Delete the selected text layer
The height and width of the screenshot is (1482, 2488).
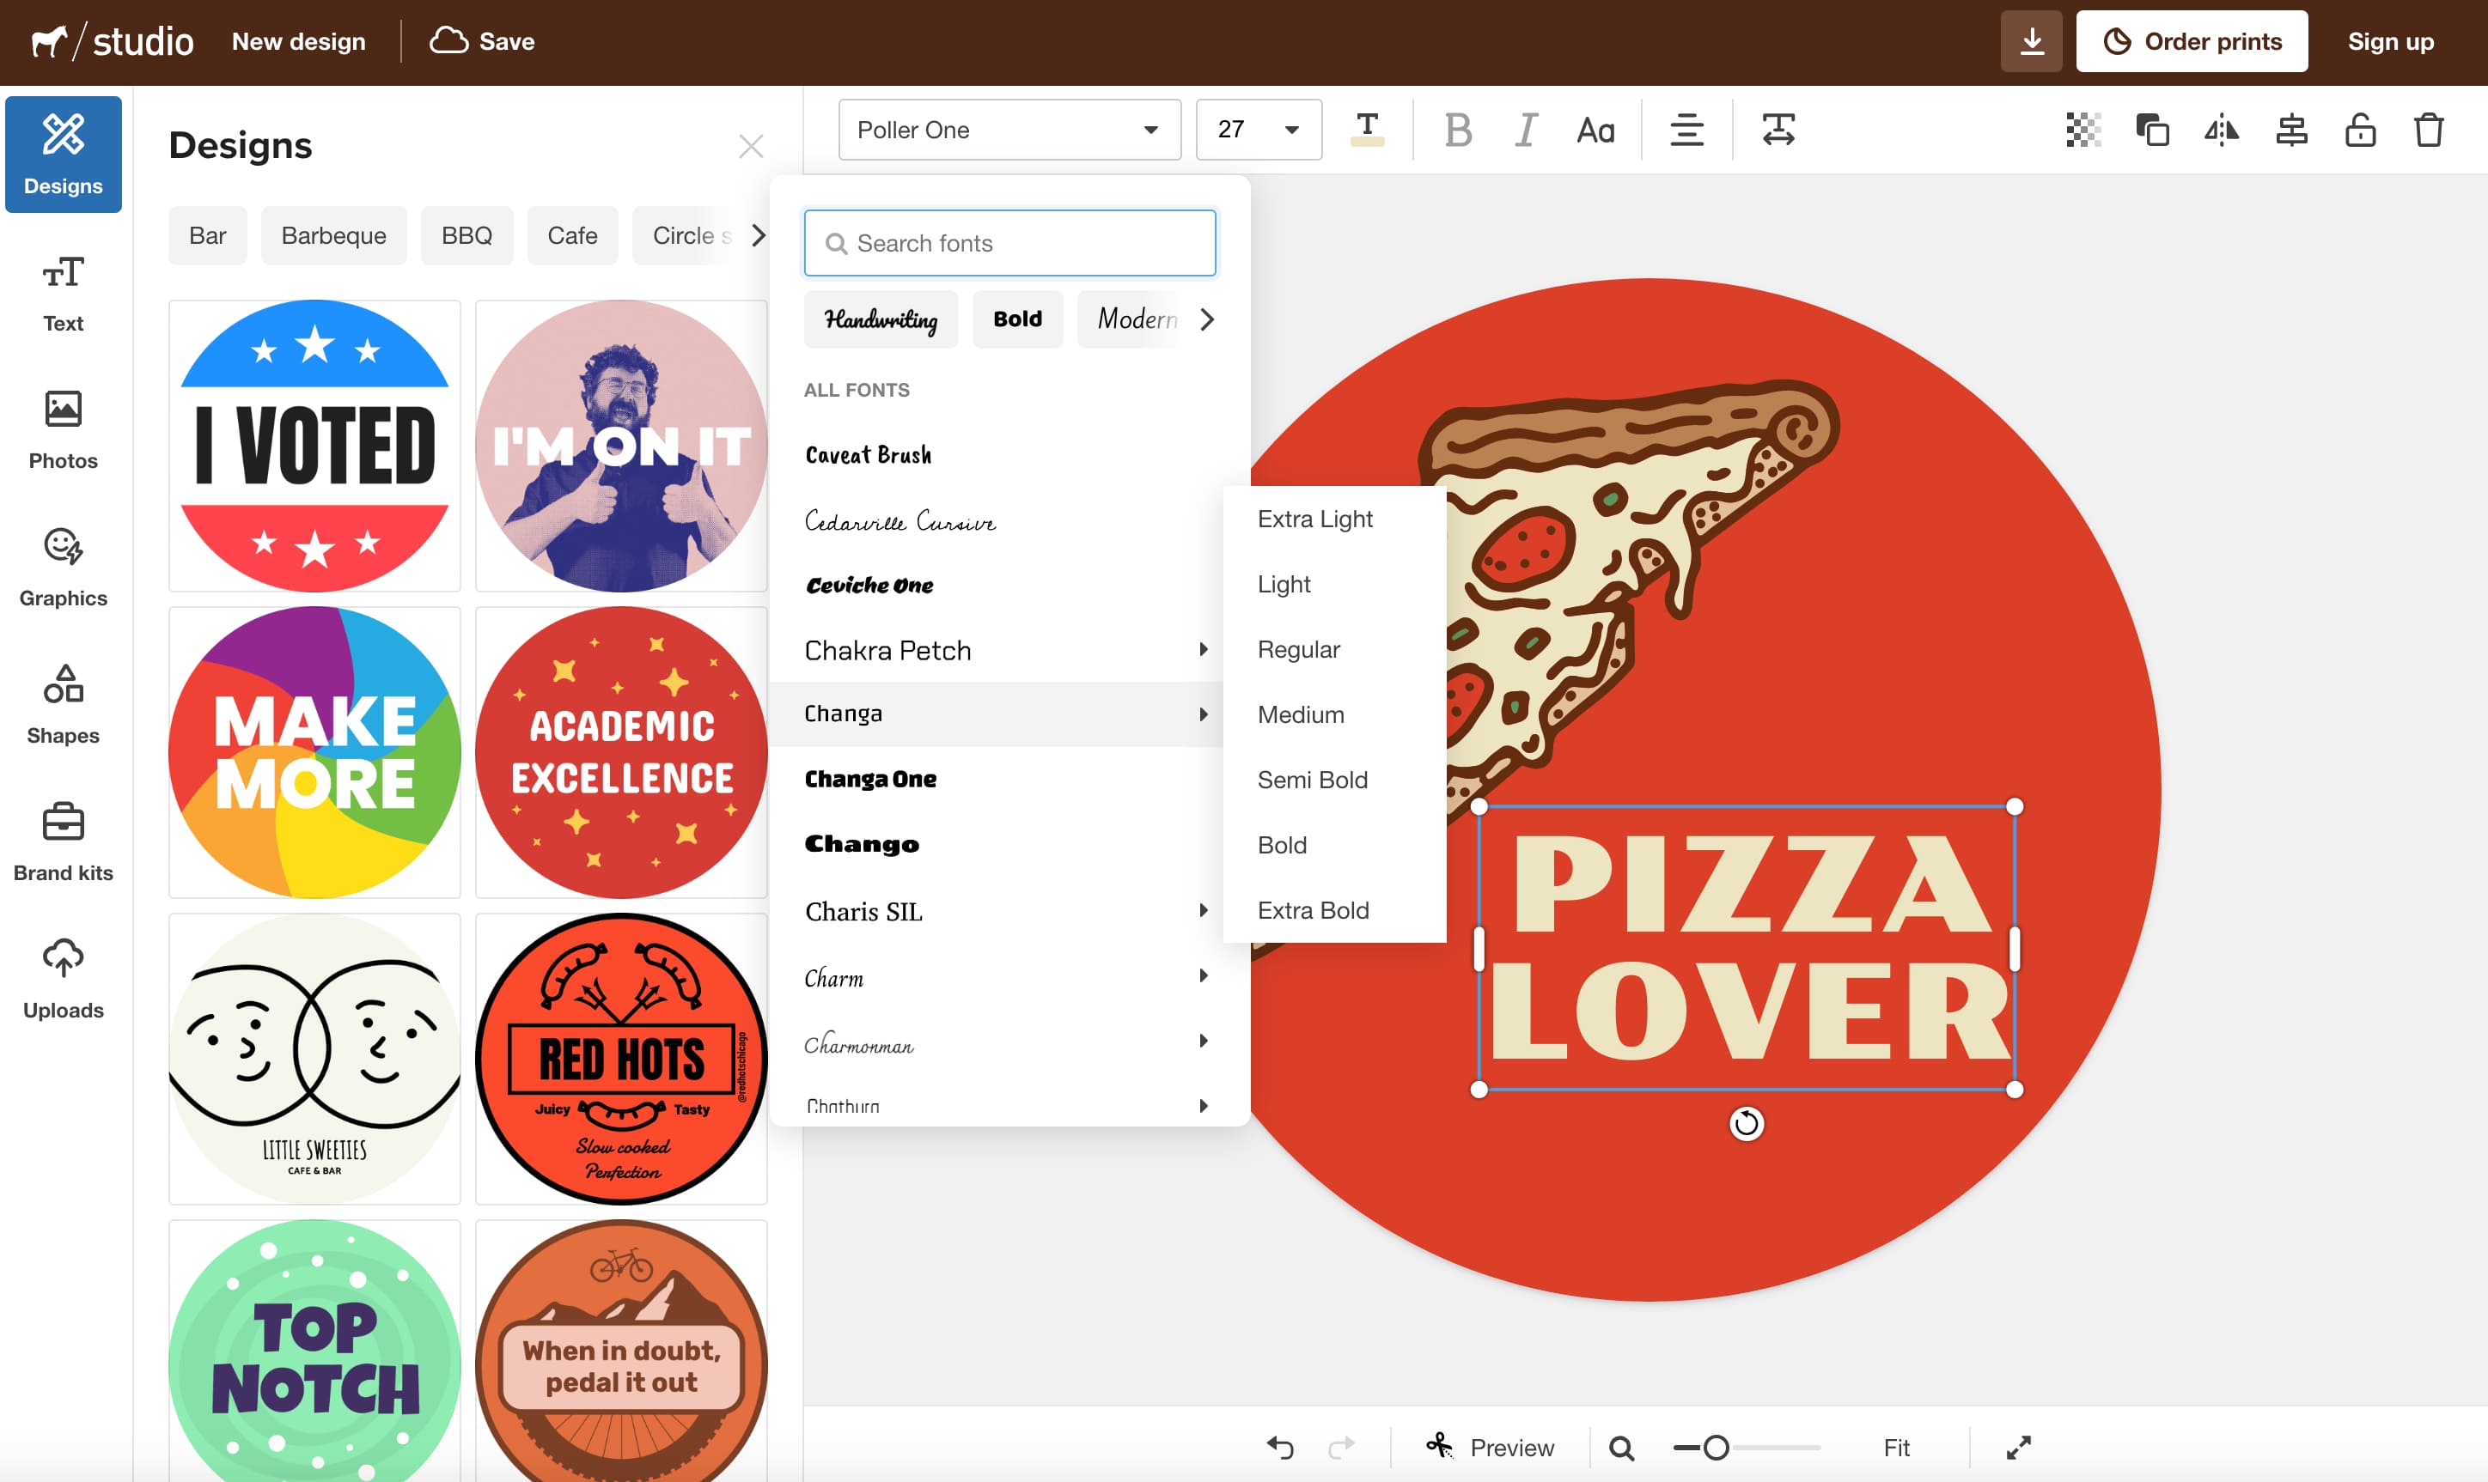(2429, 129)
